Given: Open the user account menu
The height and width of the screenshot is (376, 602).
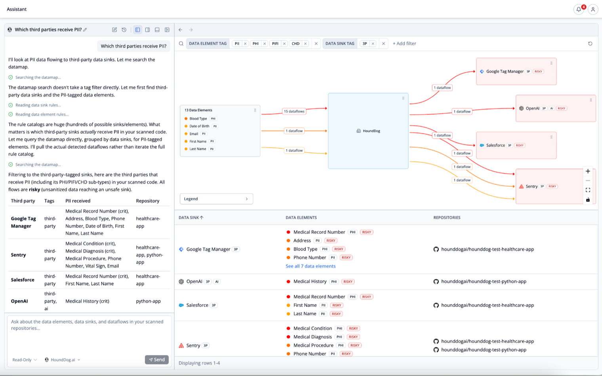Looking at the screenshot, I should (x=593, y=9).
